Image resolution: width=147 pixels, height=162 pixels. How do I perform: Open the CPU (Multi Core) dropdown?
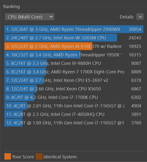[30, 17]
